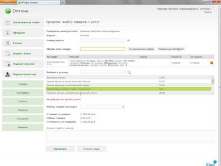Select the Ремонт menu label
Image resolution: width=221 pixels, height=166 pixels.
coord(17,43)
